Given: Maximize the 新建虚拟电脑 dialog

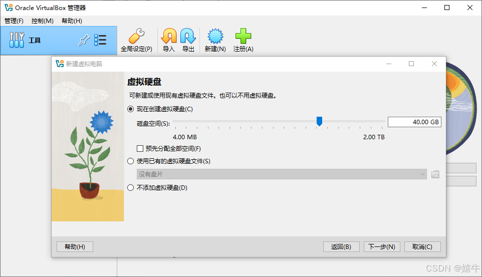Looking at the screenshot, I should point(411,64).
